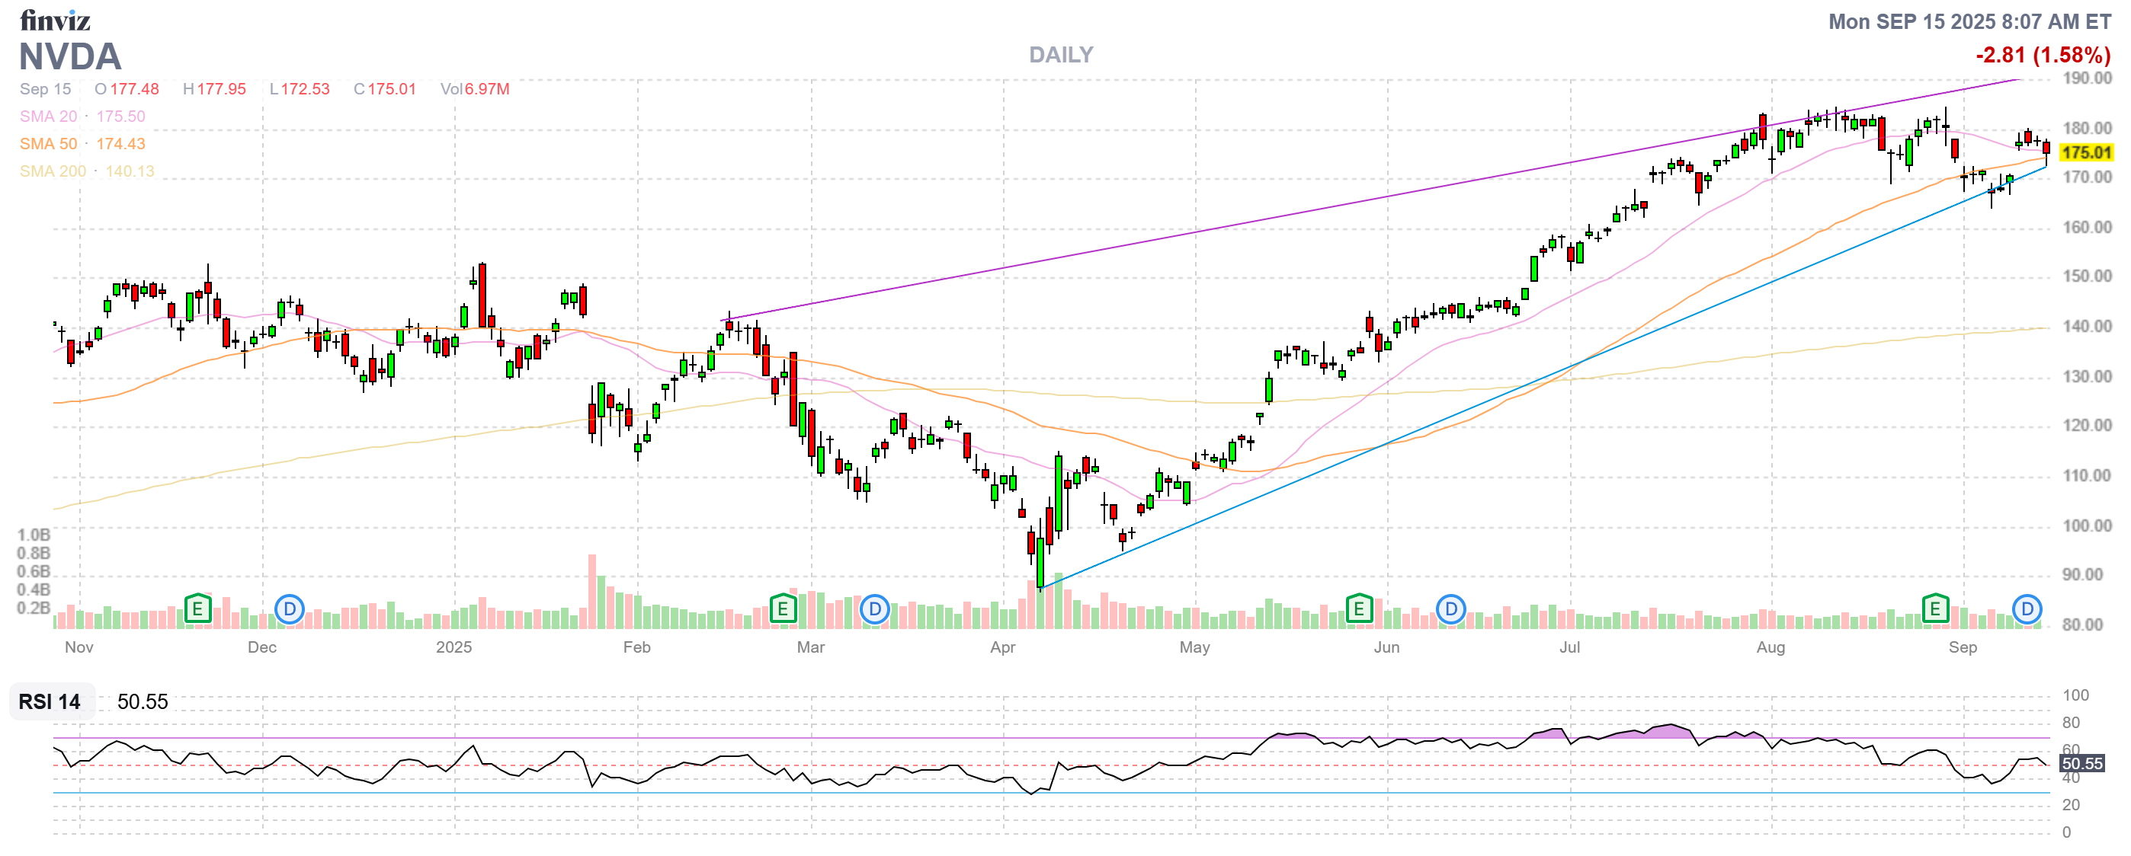Click the dividend marker in March
The height and width of the screenshot is (856, 2131).
(874, 610)
